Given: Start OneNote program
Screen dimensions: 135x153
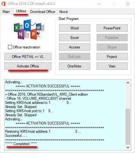Looking at the screenshot, I should pyautogui.click(x=75, y=66).
